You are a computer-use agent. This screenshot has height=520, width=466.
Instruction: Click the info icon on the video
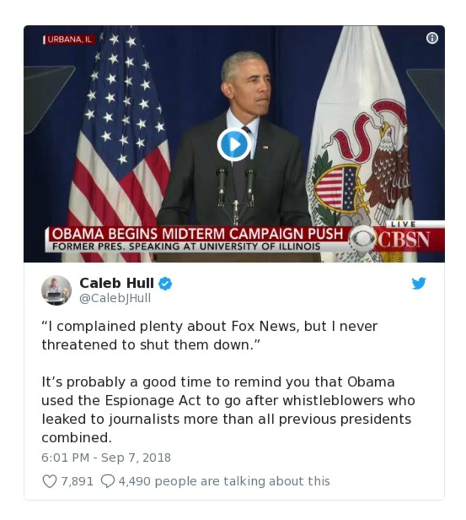(x=432, y=39)
